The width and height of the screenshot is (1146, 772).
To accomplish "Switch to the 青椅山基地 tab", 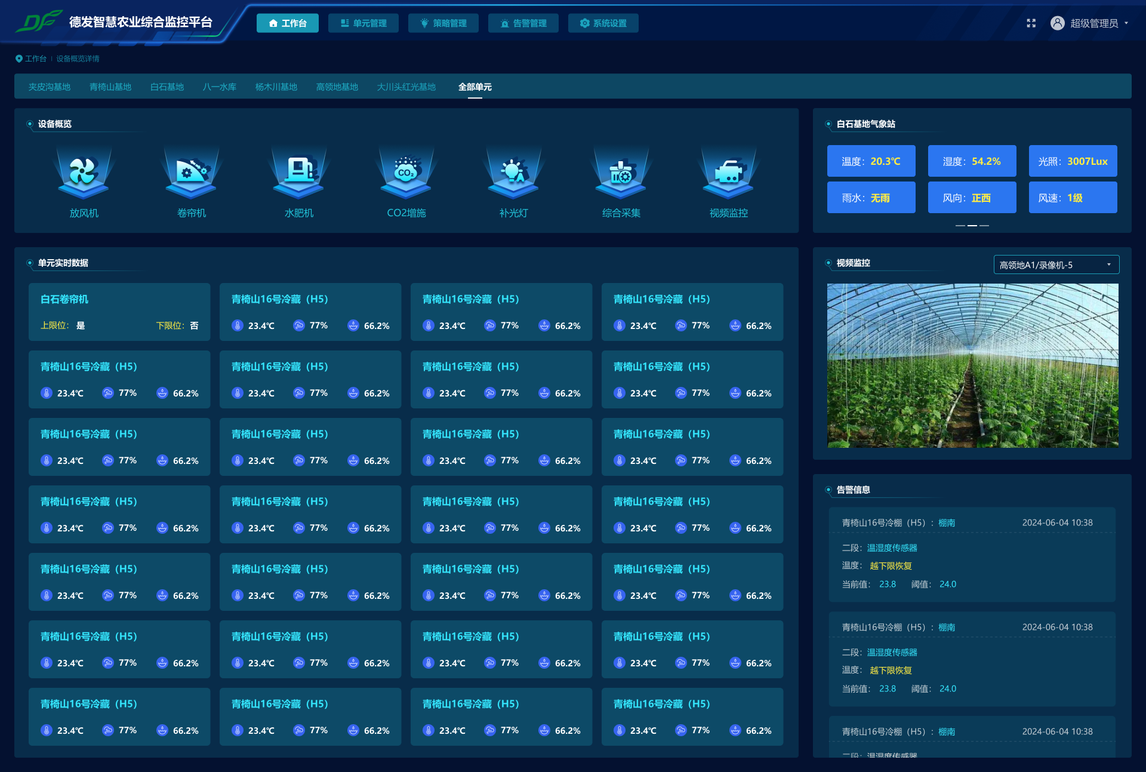I will point(110,87).
